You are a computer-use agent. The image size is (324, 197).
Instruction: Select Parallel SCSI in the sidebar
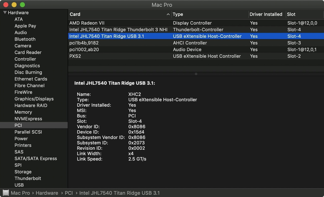point(28,132)
